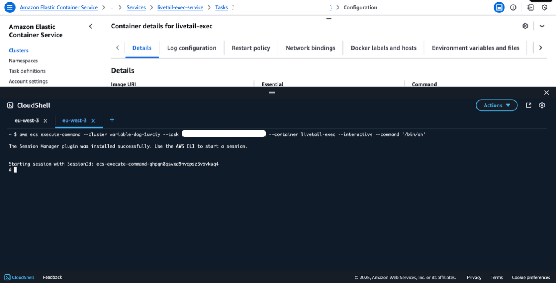Close the second eu-west-3 terminal tab

coord(93,120)
